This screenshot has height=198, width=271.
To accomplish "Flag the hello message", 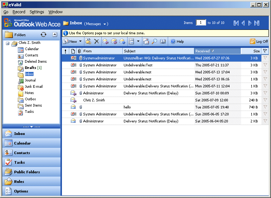I will [x=265, y=107].
